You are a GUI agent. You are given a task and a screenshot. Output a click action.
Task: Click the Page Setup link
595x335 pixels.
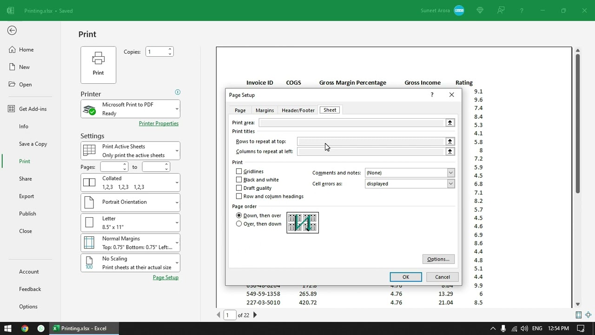[x=165, y=277]
